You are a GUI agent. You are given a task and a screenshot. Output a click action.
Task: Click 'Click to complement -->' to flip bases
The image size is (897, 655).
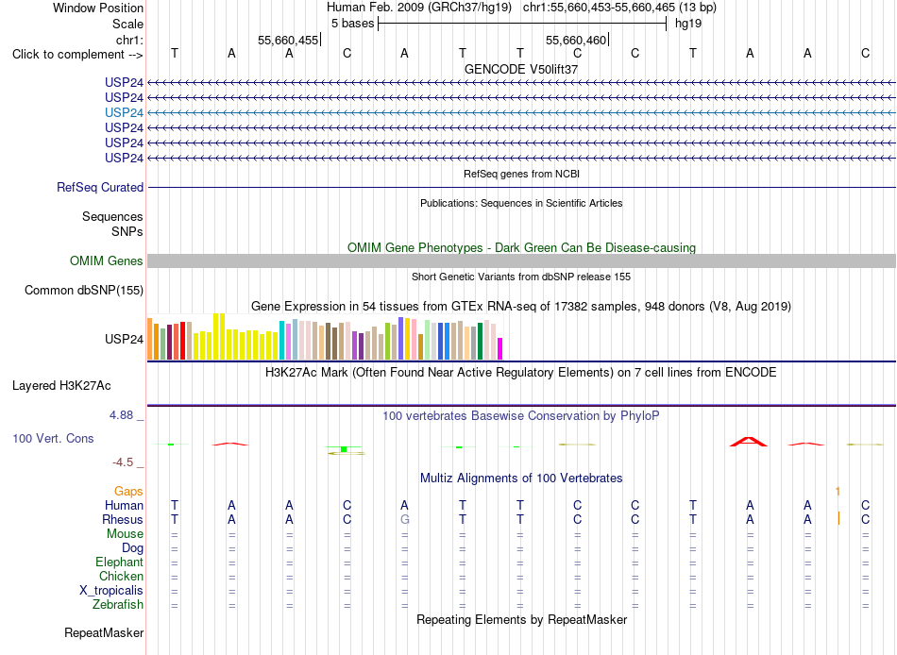point(77,55)
